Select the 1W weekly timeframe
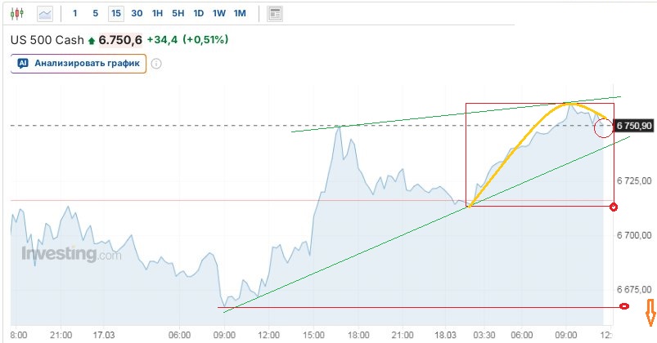This screenshot has width=657, height=343. pyautogui.click(x=218, y=13)
